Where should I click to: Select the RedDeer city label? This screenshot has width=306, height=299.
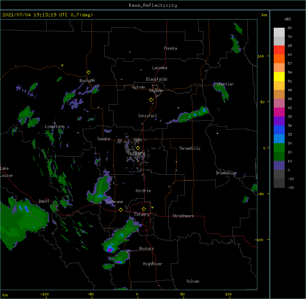pos(156,91)
